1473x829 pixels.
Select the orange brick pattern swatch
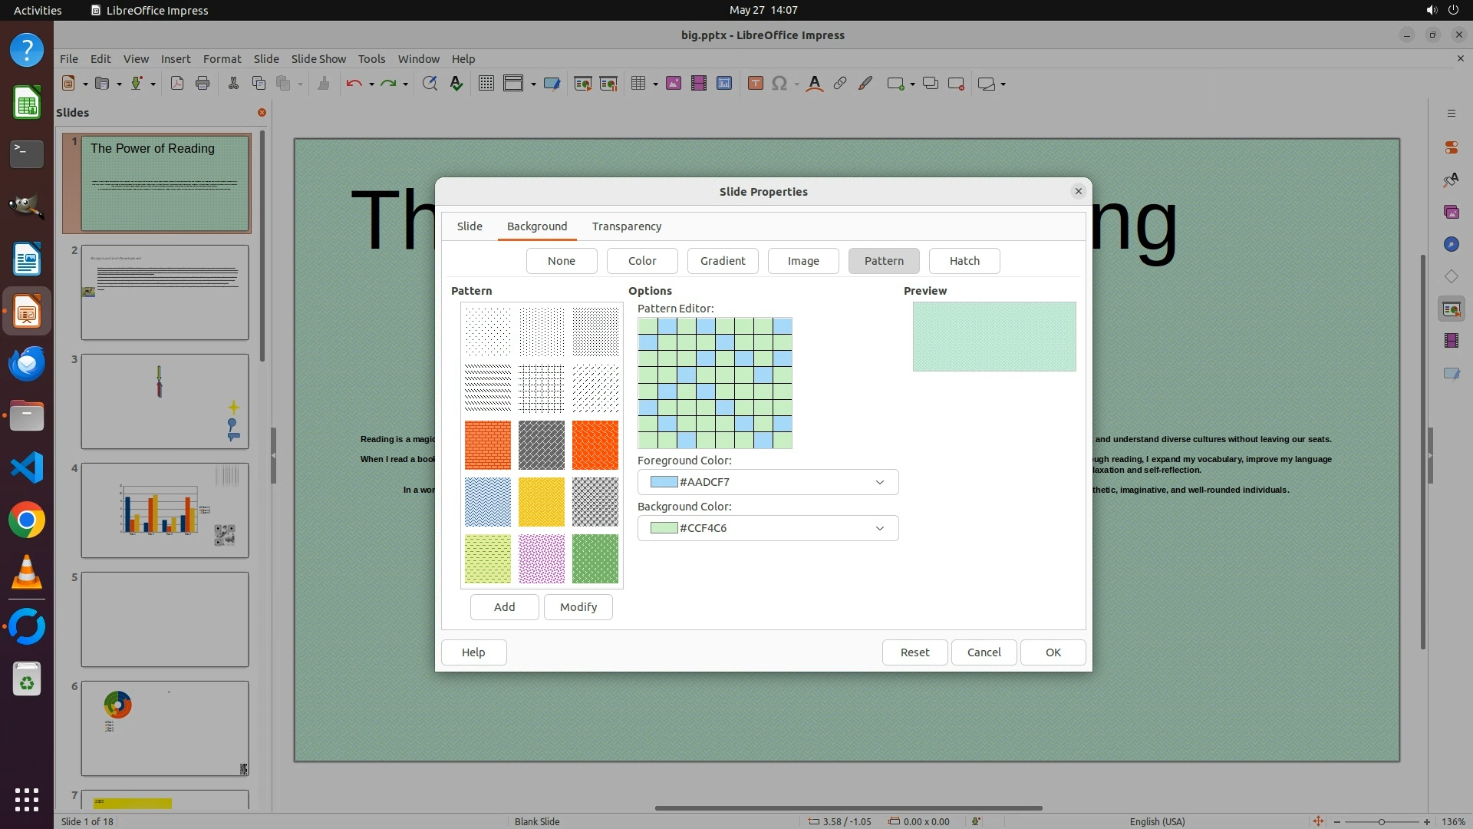487,445
